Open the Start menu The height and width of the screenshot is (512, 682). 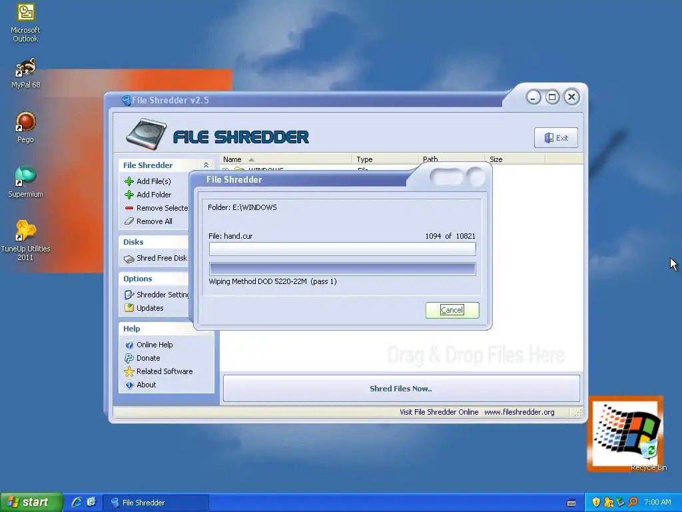point(31,502)
